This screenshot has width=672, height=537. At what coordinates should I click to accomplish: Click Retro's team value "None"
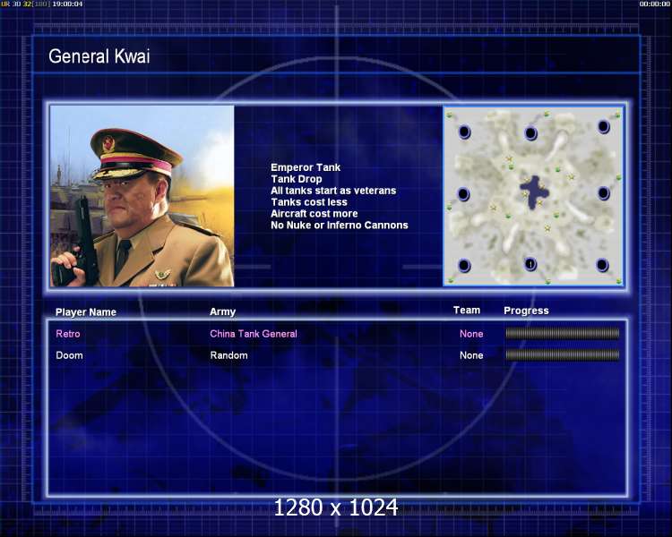click(471, 334)
